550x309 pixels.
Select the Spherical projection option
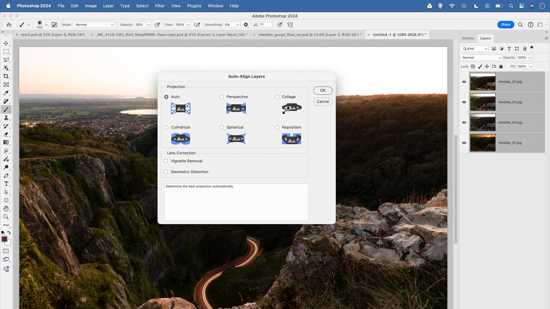tap(221, 127)
